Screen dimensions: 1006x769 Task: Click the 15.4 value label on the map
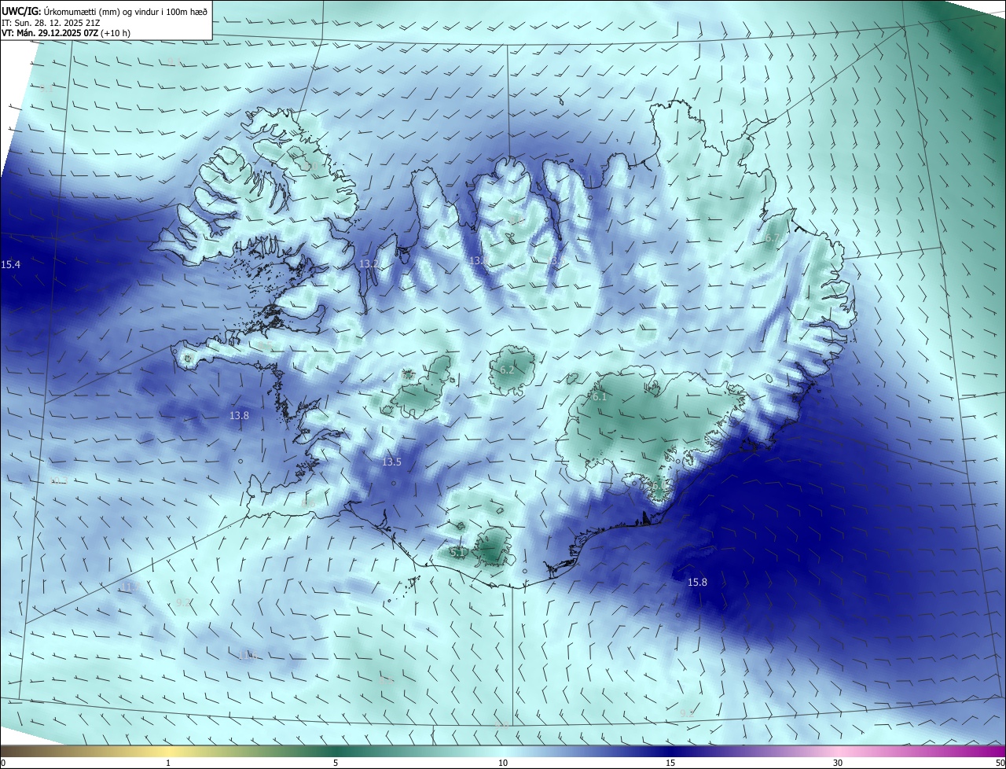tap(11, 265)
